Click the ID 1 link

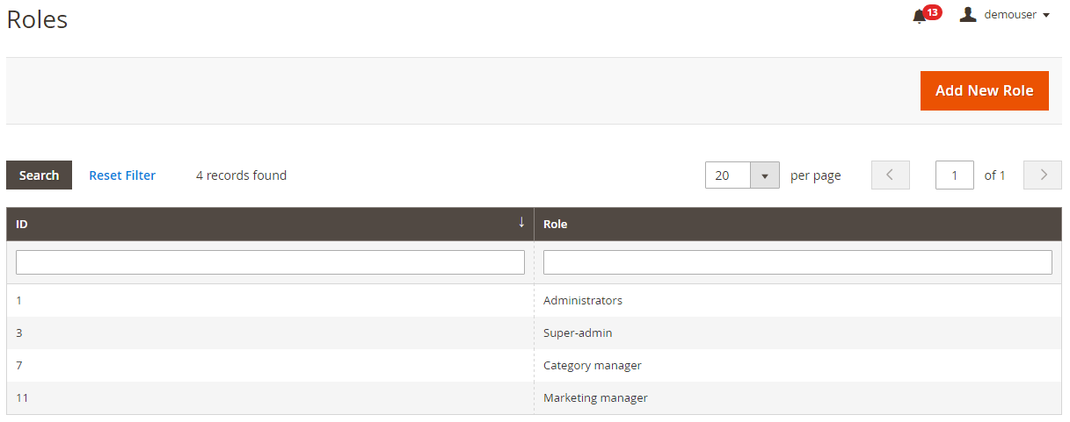[x=19, y=301]
